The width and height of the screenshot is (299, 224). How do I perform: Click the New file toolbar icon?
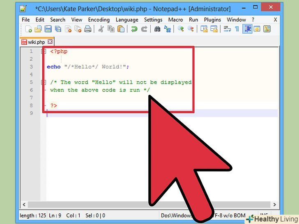28,29
